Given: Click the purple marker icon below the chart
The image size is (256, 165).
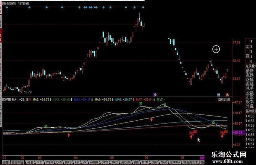Looking at the screenshot, I should click(x=155, y=95).
